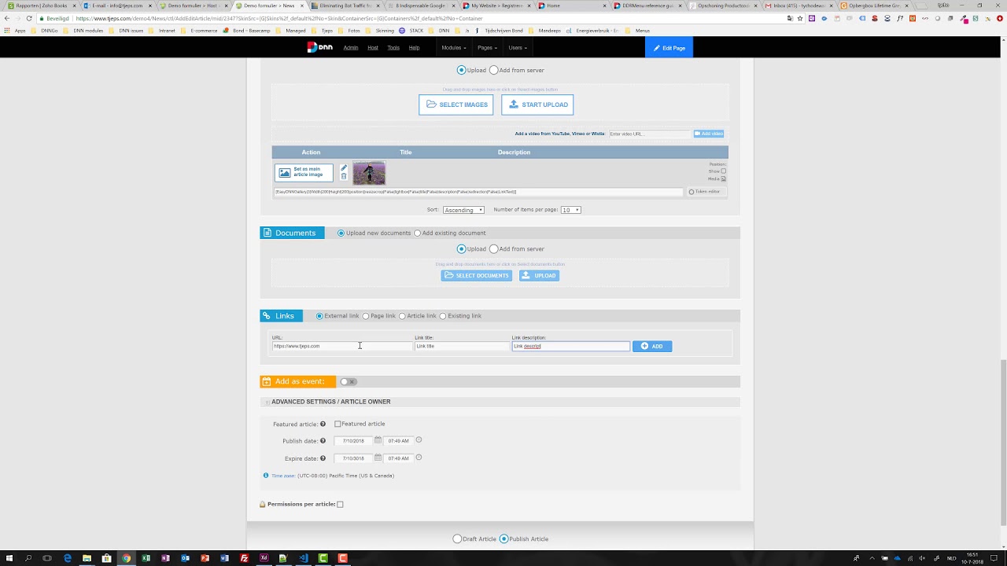
Task: Select images Add from server radio button
Action: click(494, 70)
